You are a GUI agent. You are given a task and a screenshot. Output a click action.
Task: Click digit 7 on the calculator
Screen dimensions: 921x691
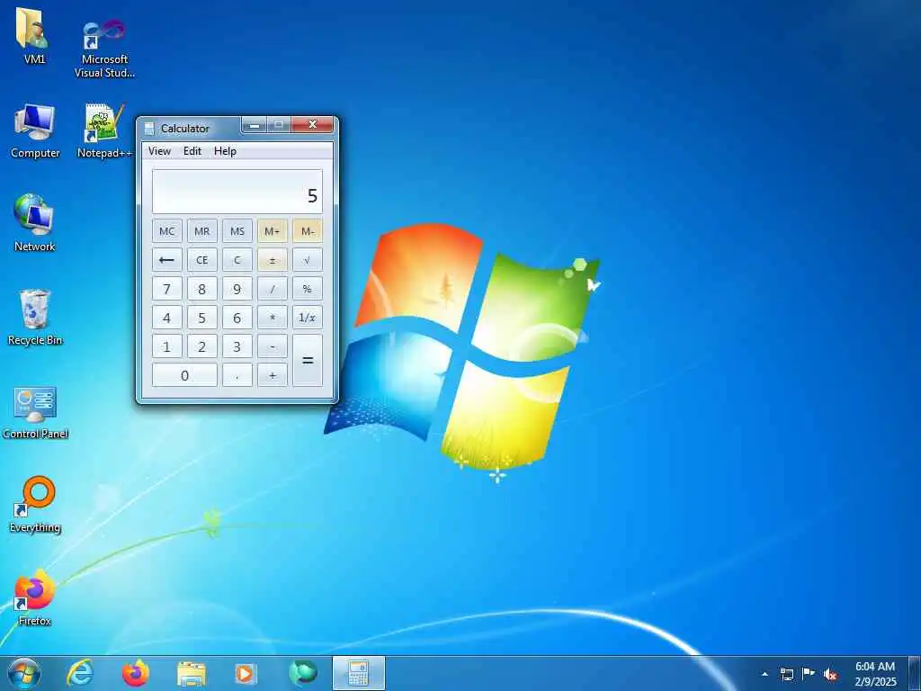(166, 289)
